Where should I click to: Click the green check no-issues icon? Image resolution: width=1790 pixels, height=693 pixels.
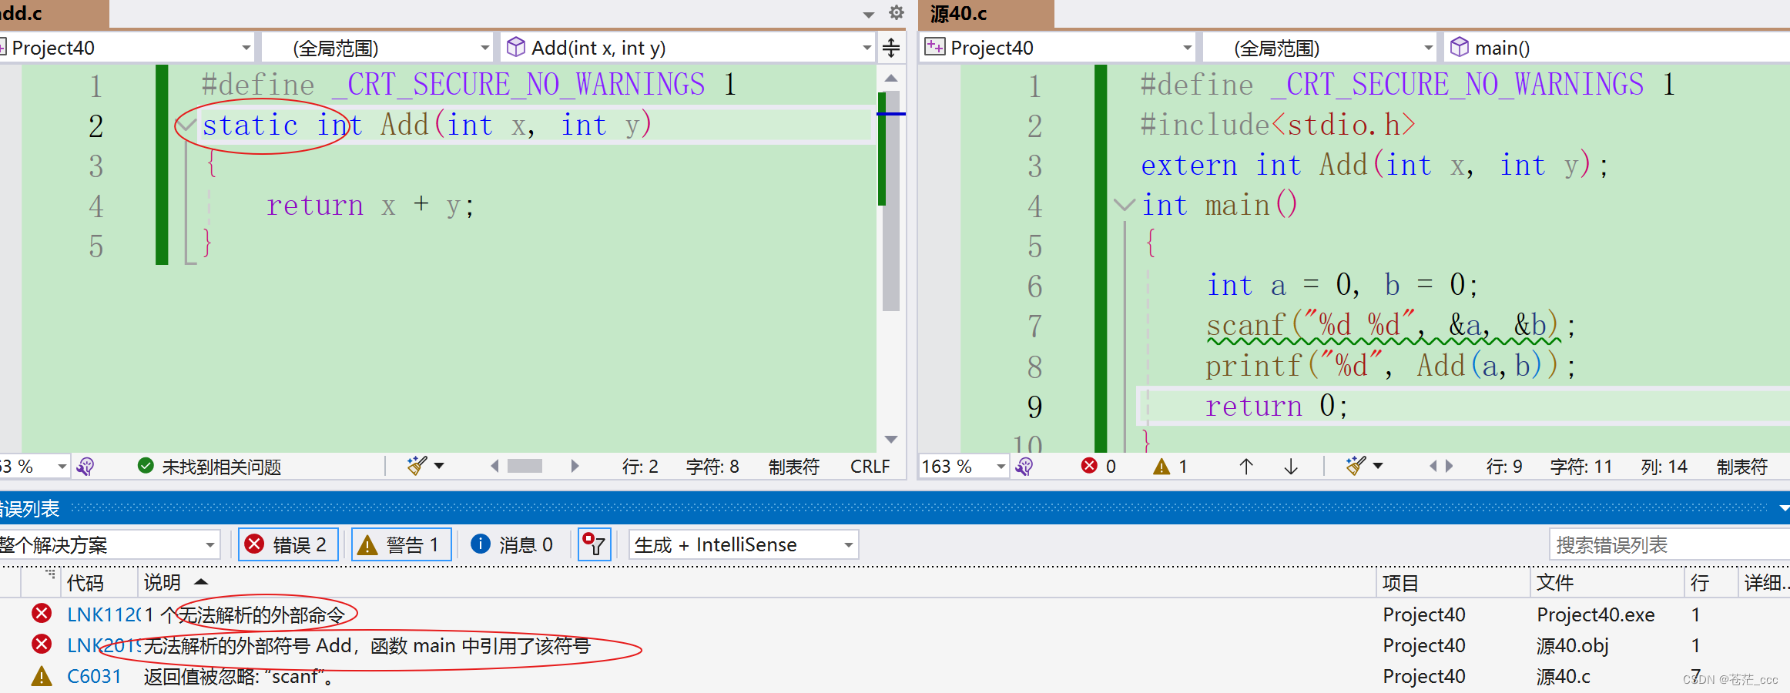click(x=146, y=466)
